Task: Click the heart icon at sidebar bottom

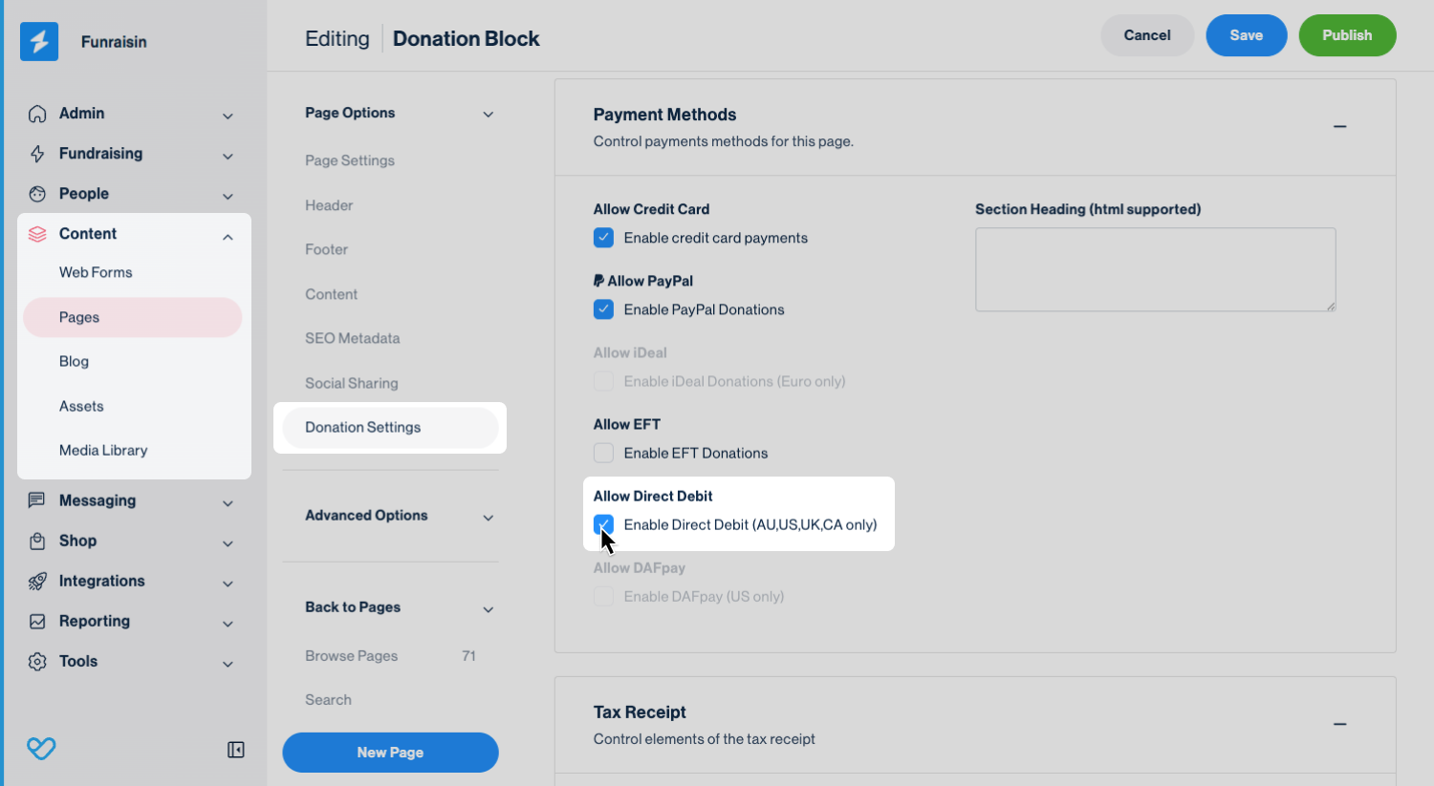Action: [41, 748]
